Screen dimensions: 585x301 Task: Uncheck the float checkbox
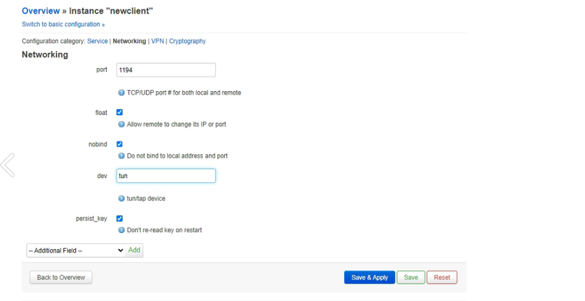tap(120, 112)
